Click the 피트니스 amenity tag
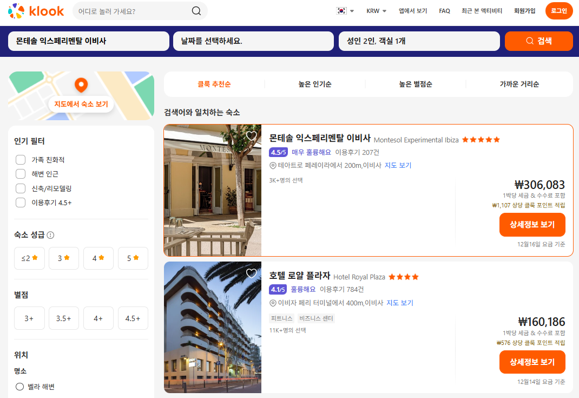The height and width of the screenshot is (398, 579). (x=282, y=318)
